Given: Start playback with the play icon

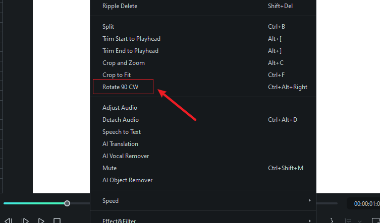Looking at the screenshot, I should click(x=41, y=220).
